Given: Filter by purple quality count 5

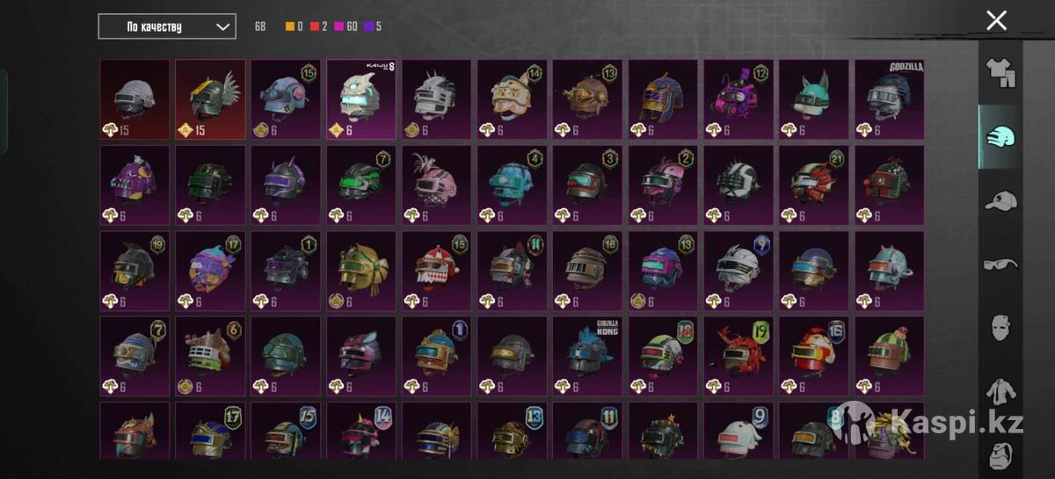Looking at the screenshot, I should pos(372,26).
